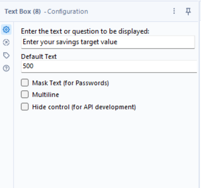Check Hide control (for API development) box
The height and width of the screenshot is (188, 201).
coord(25,107)
